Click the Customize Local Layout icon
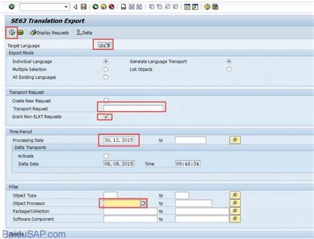Image resolution: width=314 pixels, height=239 pixels. pyautogui.click(x=215, y=7)
